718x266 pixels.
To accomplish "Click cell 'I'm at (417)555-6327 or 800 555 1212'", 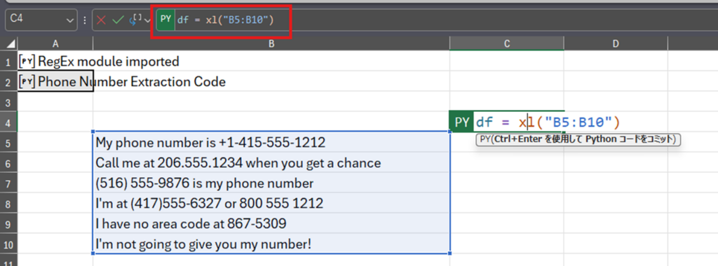I will (x=271, y=203).
